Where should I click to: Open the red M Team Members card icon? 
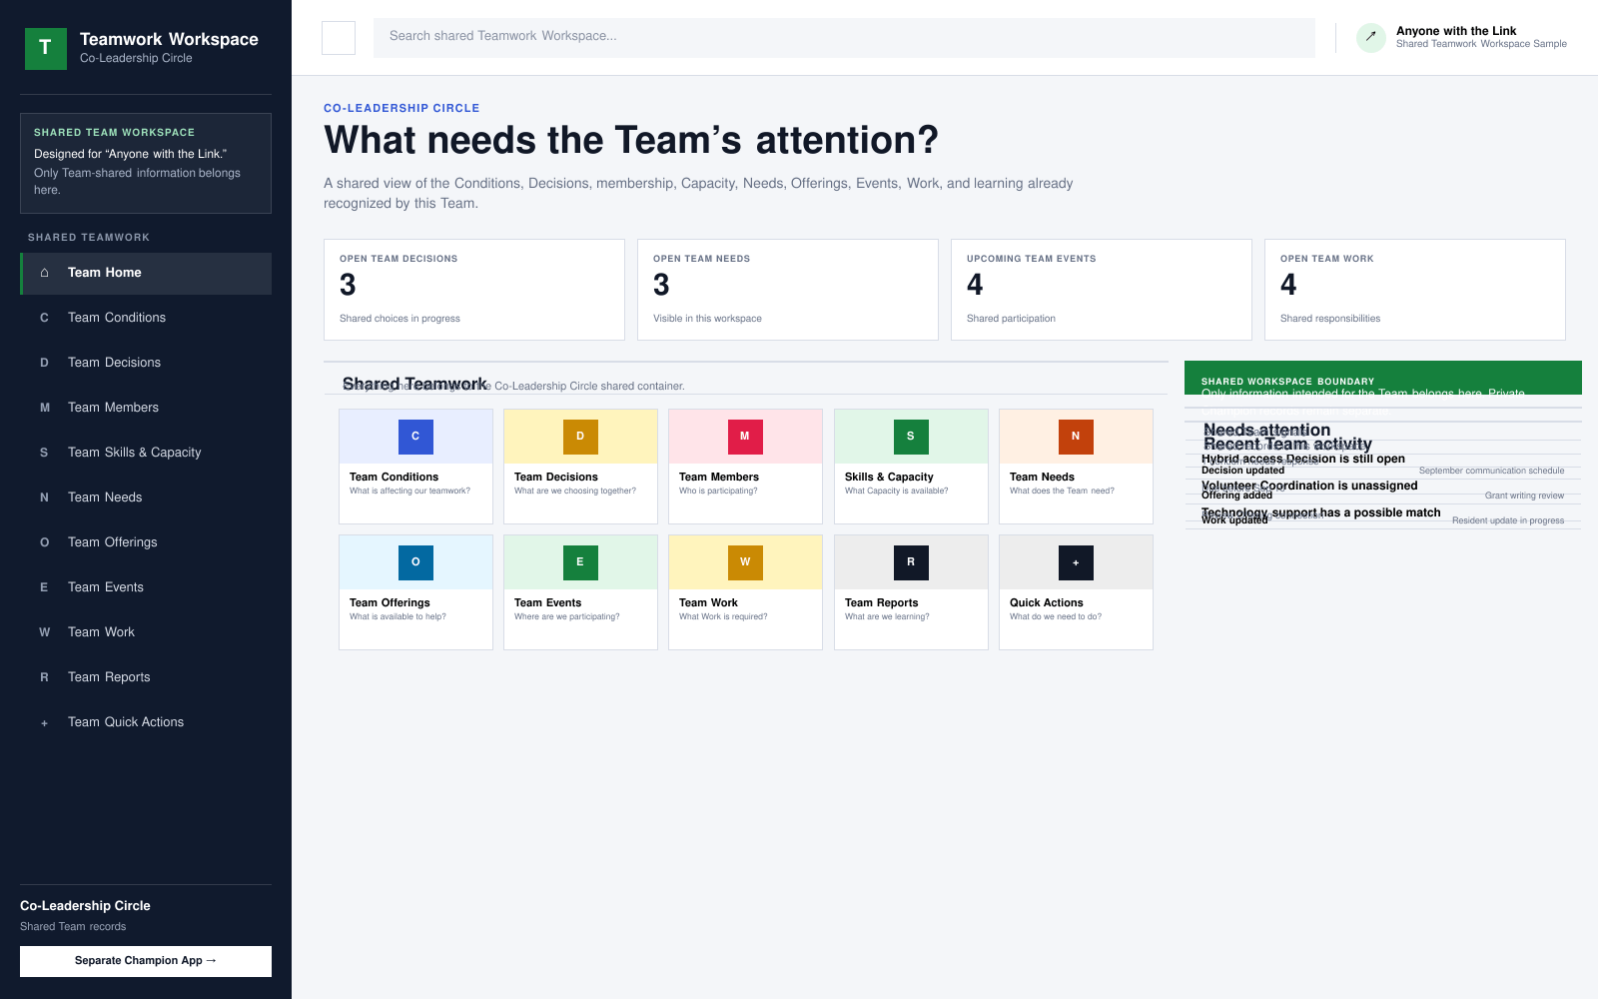point(745,437)
